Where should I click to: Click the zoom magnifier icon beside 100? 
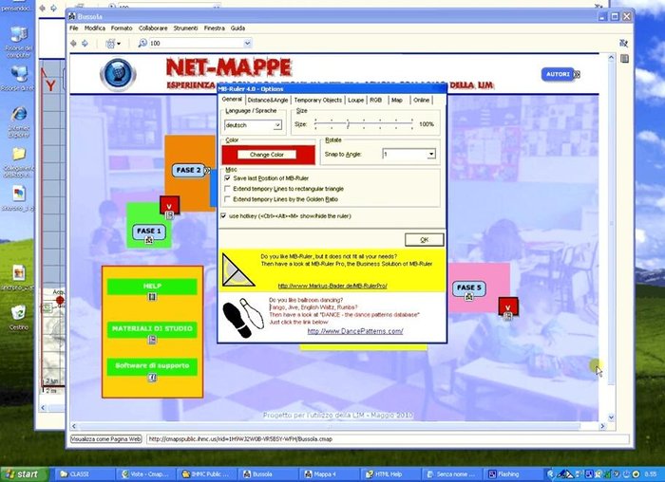(142, 44)
